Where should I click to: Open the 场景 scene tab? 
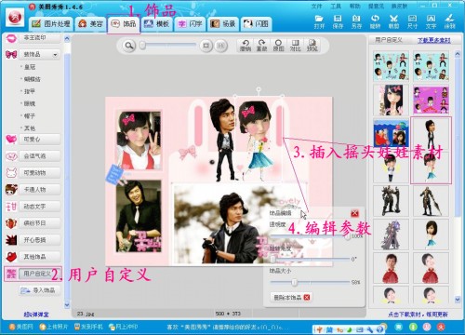(x=223, y=24)
